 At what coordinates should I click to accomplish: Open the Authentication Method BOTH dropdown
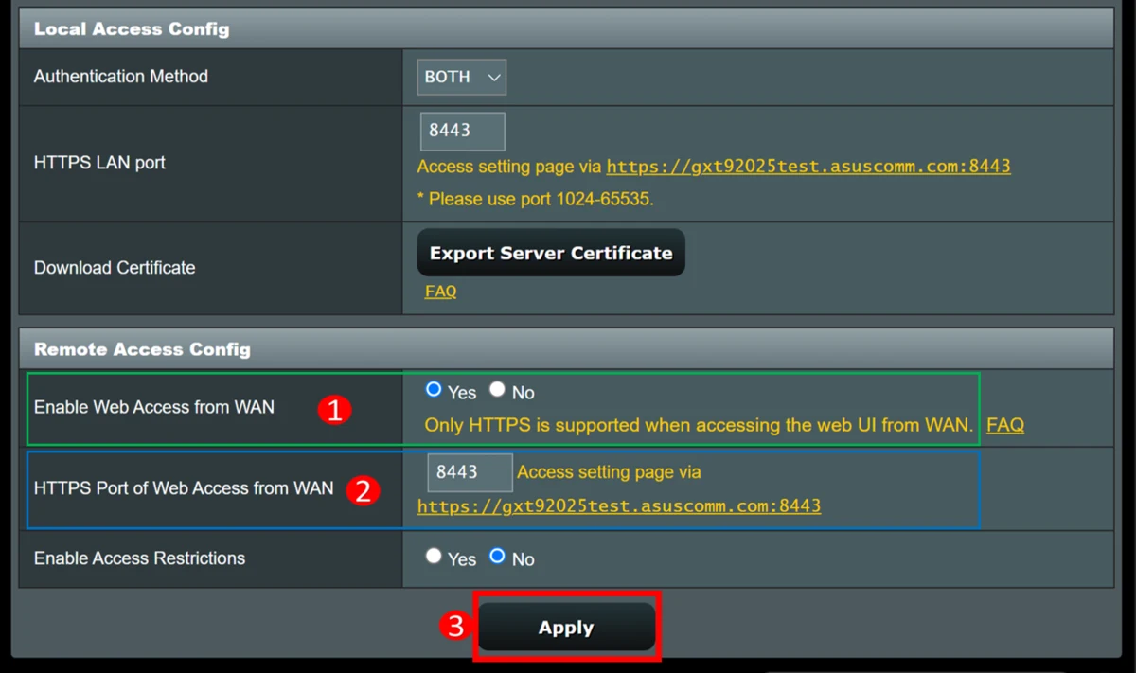coord(461,78)
